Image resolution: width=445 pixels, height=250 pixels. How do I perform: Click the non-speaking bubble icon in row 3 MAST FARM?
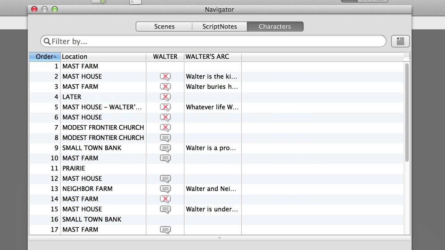[x=165, y=87]
